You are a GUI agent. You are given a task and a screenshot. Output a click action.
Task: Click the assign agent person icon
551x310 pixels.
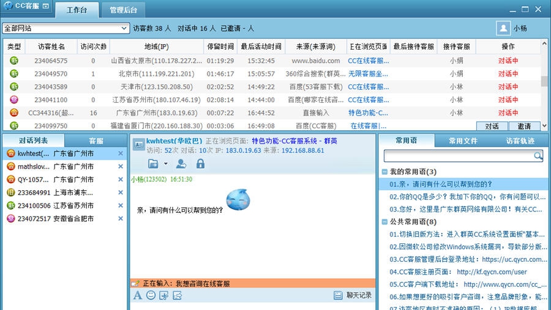181,164
